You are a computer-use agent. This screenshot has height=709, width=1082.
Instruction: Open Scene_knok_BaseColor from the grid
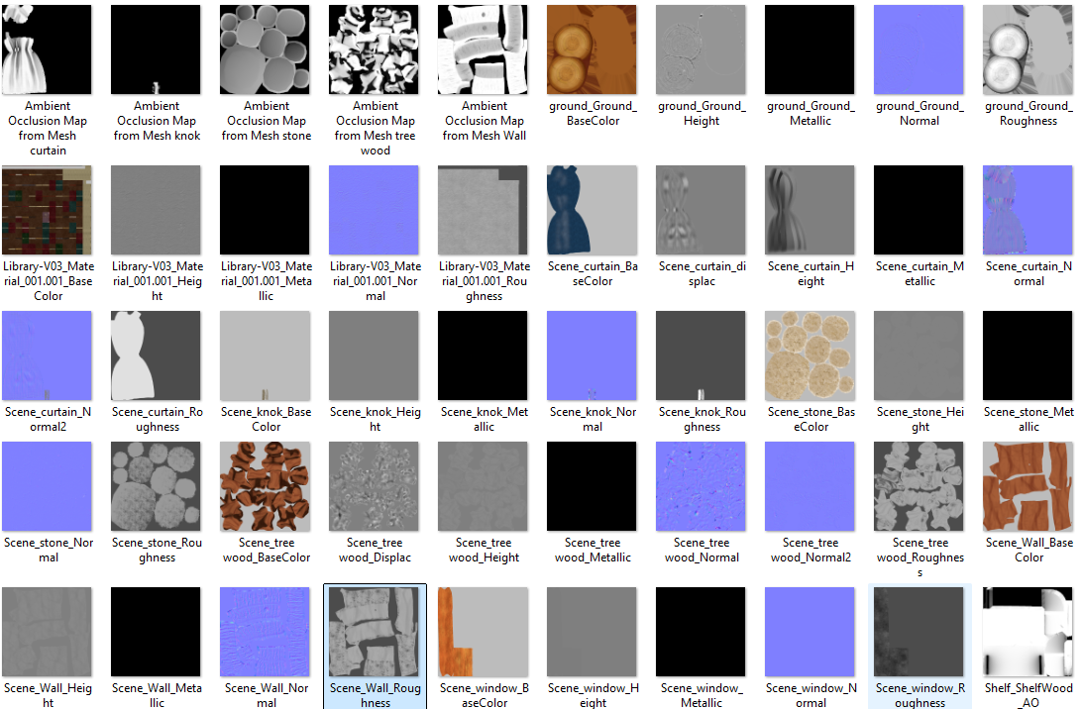pyautogui.click(x=265, y=354)
